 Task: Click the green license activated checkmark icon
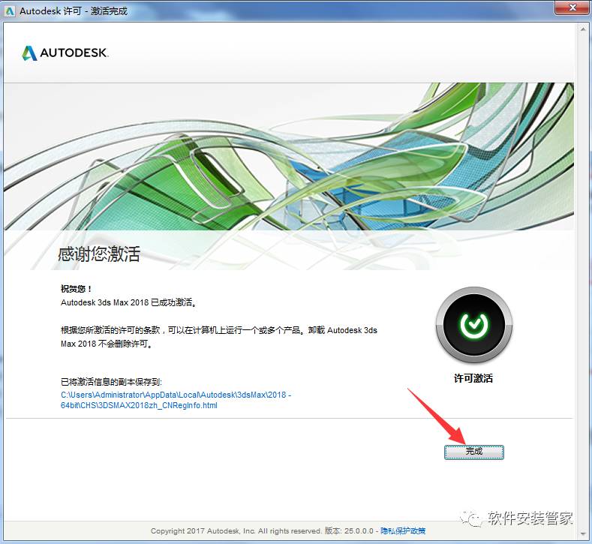click(474, 325)
